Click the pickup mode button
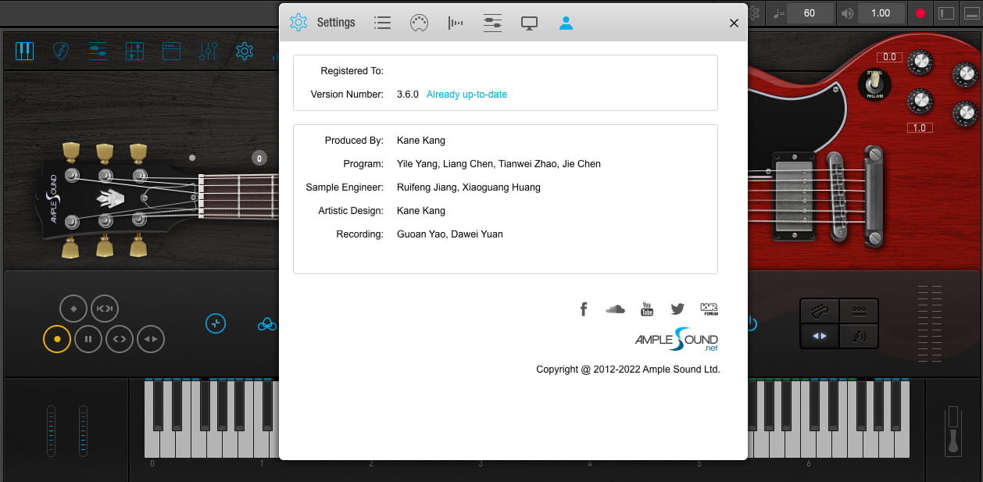Screen dimensions: 983x482 (860, 311)
